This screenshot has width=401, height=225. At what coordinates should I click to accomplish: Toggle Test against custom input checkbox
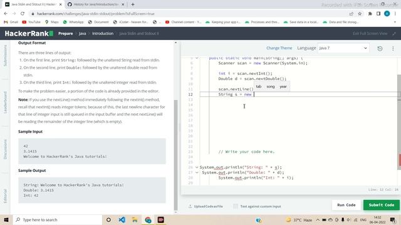236,206
